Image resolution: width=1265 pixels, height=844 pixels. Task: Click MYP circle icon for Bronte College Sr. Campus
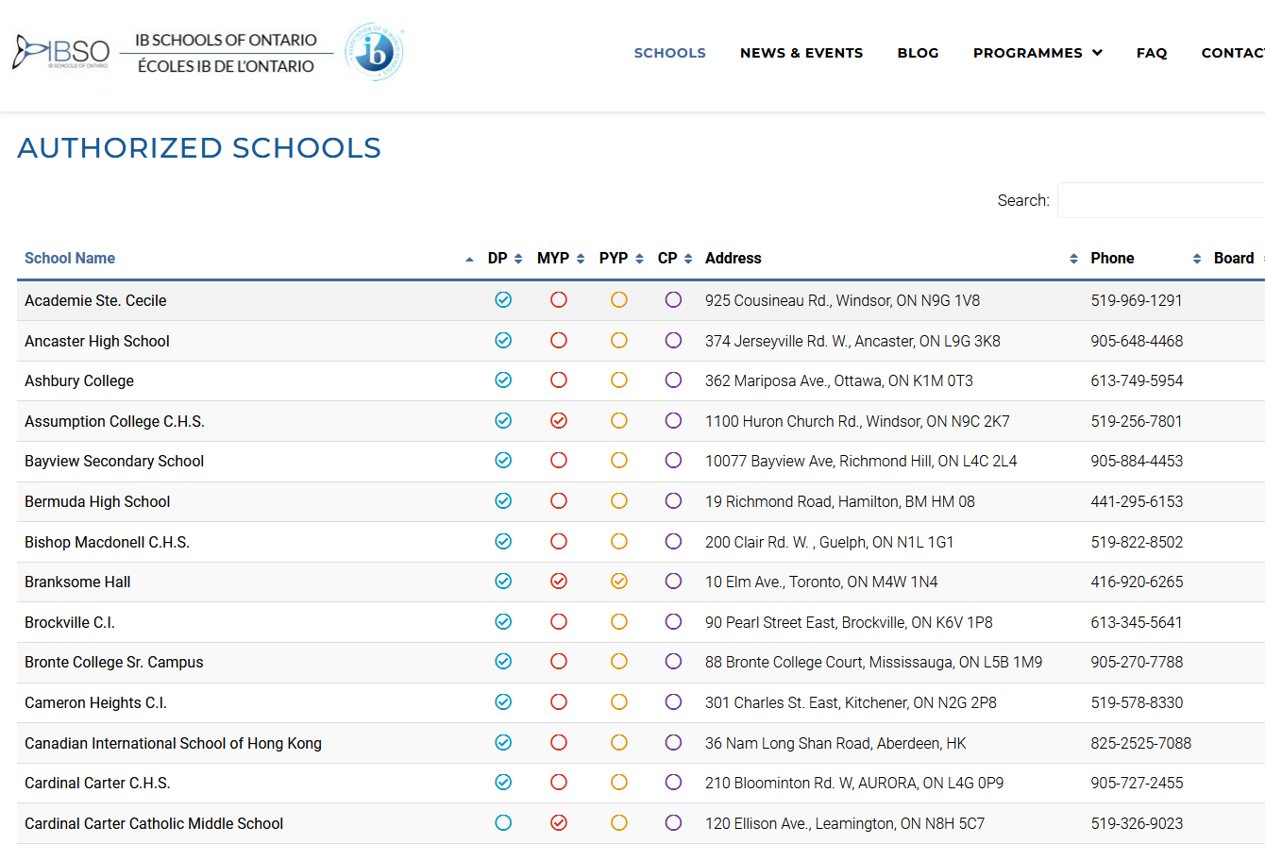(x=559, y=662)
